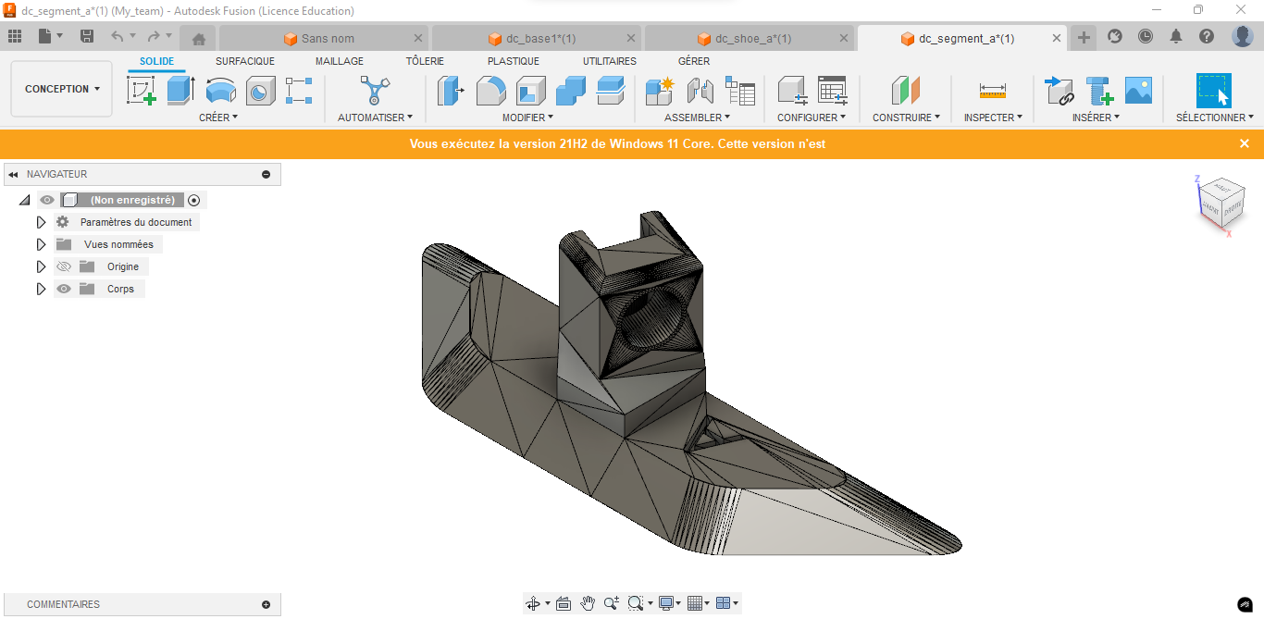Click the ViewCube in the viewport corner

1220,200
